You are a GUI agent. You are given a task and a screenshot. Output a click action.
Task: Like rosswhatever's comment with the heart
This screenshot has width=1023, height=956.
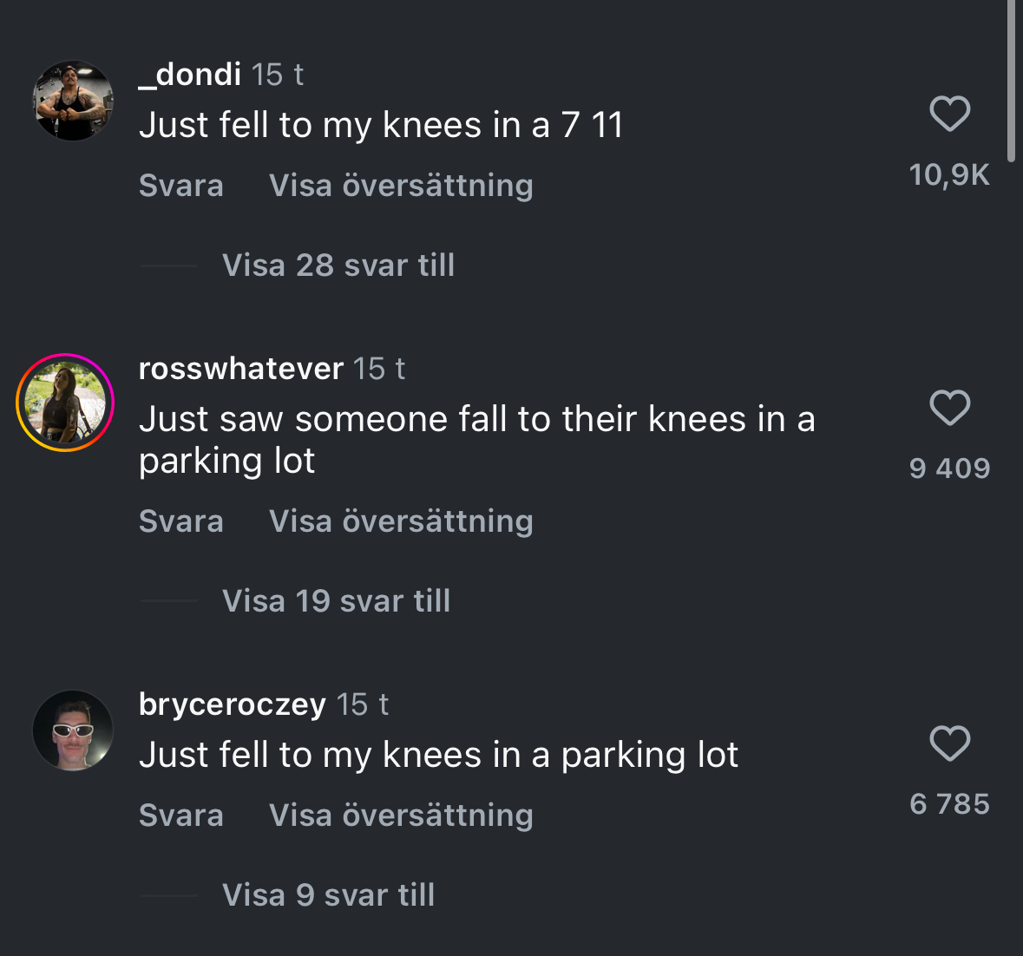tap(949, 408)
